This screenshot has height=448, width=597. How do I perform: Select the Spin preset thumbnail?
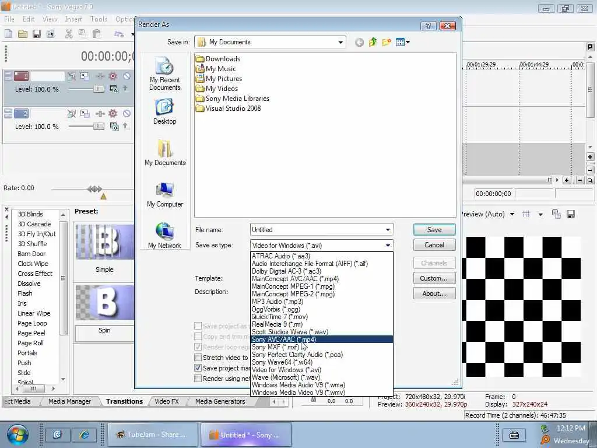[105, 303]
